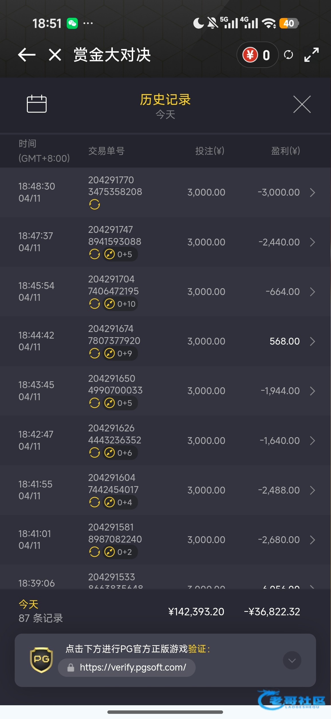Tap the fullscreen expand arrows icon
The width and height of the screenshot is (331, 719).
click(x=311, y=55)
